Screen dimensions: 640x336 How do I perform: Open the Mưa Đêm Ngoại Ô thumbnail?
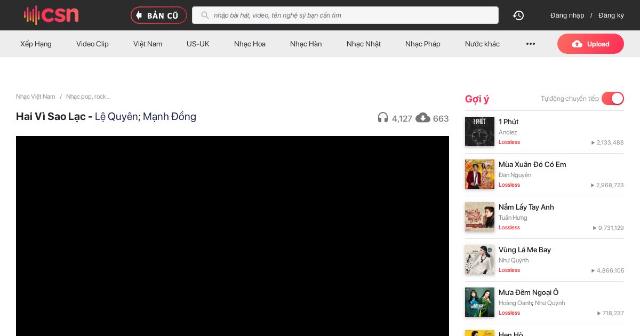479,302
